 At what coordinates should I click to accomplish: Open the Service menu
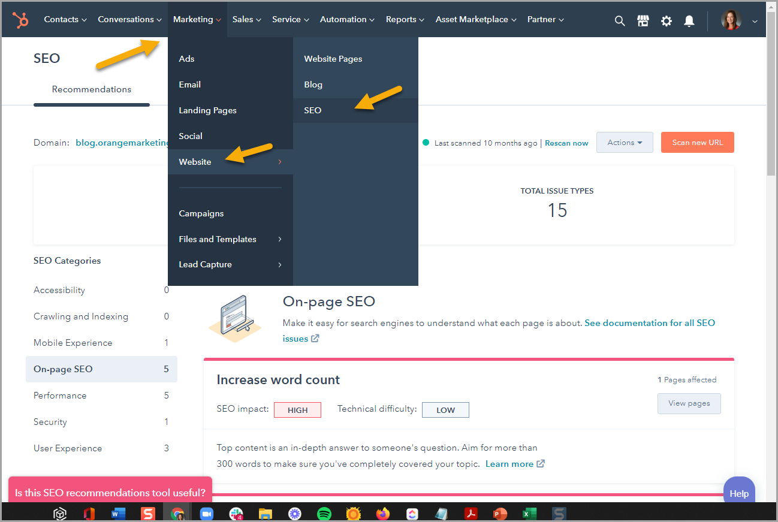click(291, 19)
